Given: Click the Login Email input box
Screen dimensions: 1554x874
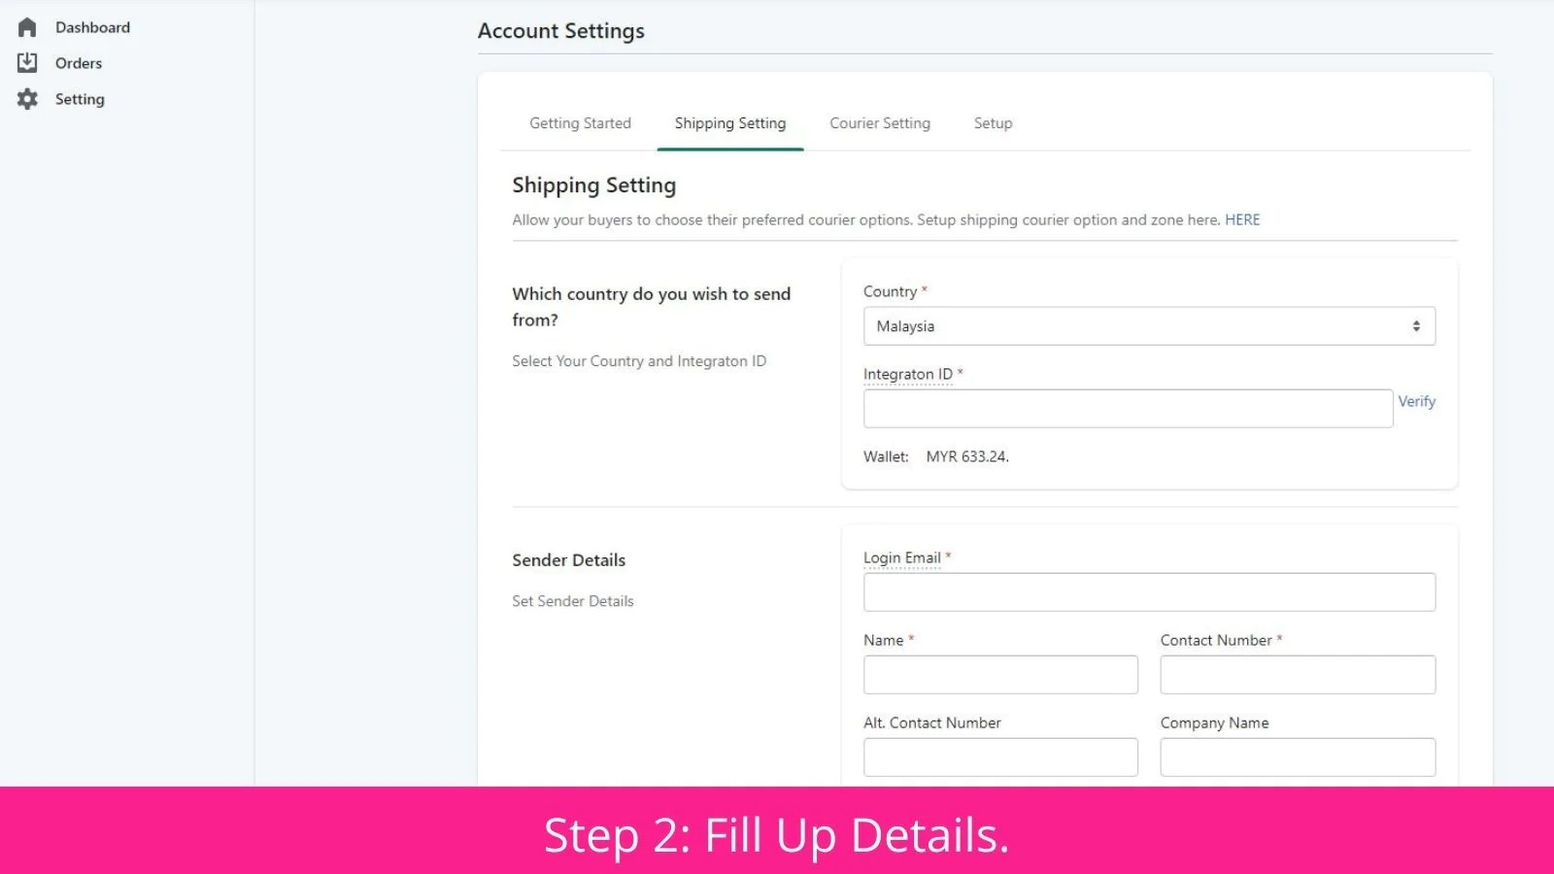Looking at the screenshot, I should [x=1149, y=591].
